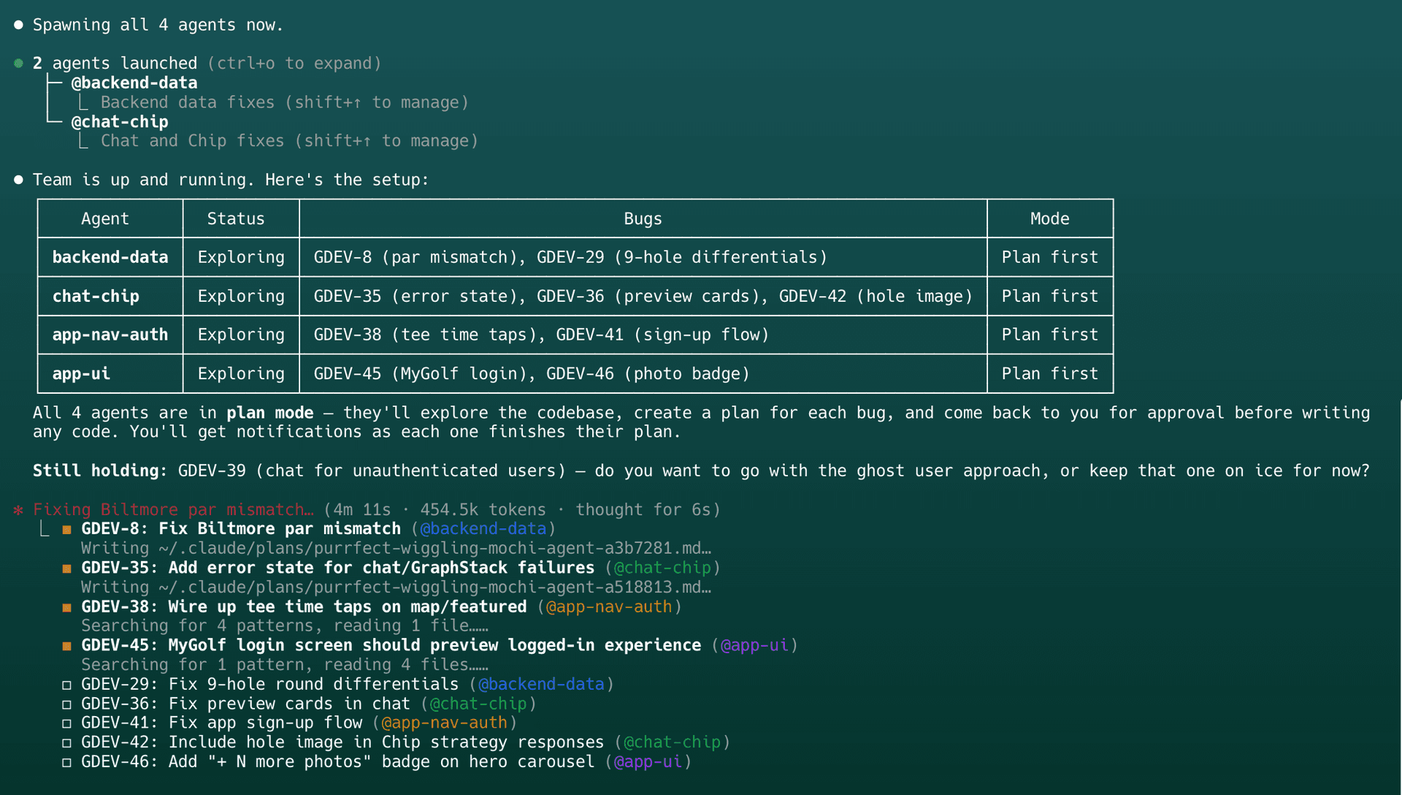The width and height of the screenshot is (1402, 795).
Task: Collapse the @chat-chip tree branch
Action: pos(120,121)
